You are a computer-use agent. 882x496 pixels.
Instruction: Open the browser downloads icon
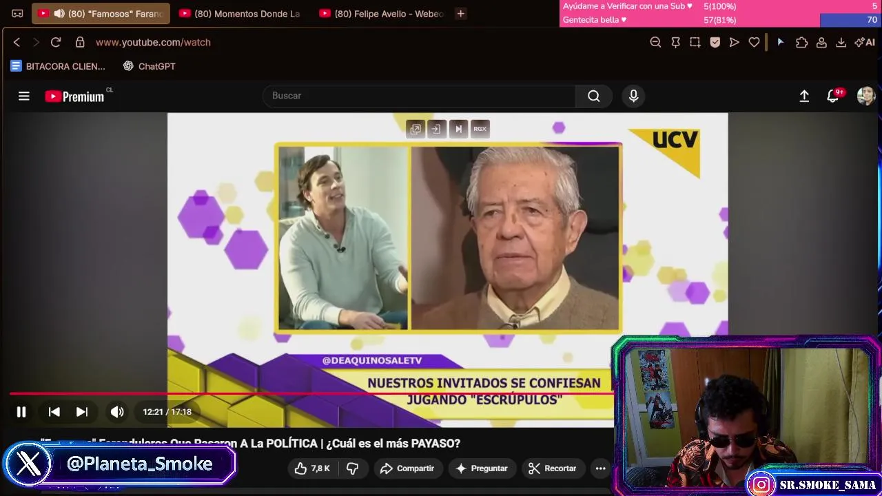(x=841, y=42)
